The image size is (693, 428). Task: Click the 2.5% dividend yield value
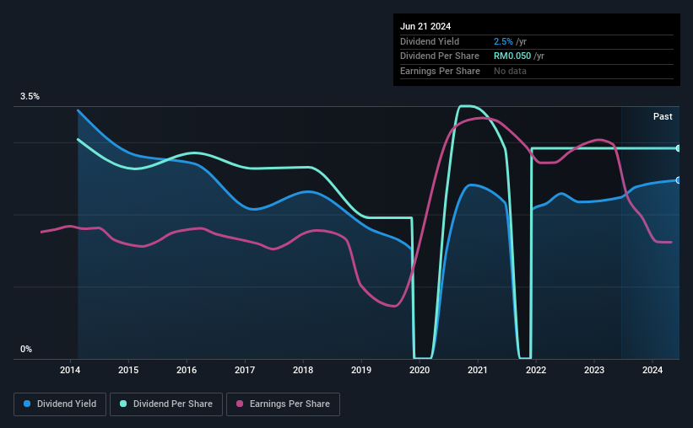pyautogui.click(x=503, y=41)
